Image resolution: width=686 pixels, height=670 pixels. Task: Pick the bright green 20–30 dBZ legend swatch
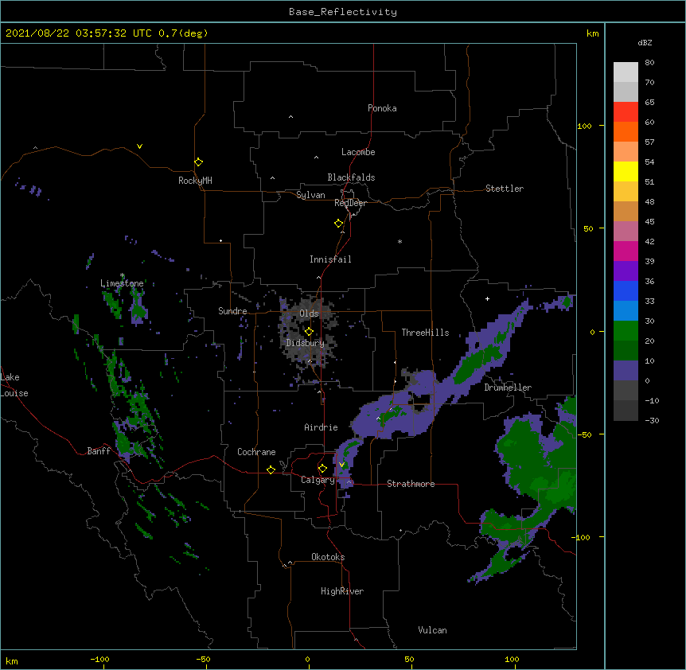(626, 331)
